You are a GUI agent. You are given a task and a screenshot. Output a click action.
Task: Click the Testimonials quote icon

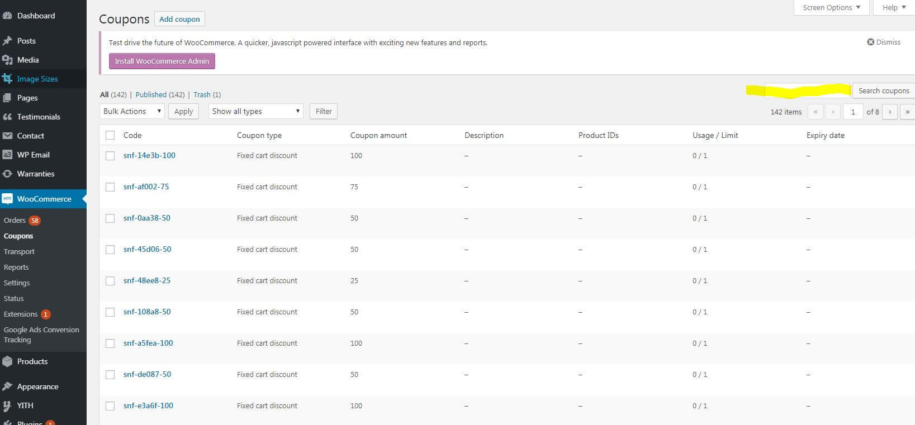(x=7, y=117)
